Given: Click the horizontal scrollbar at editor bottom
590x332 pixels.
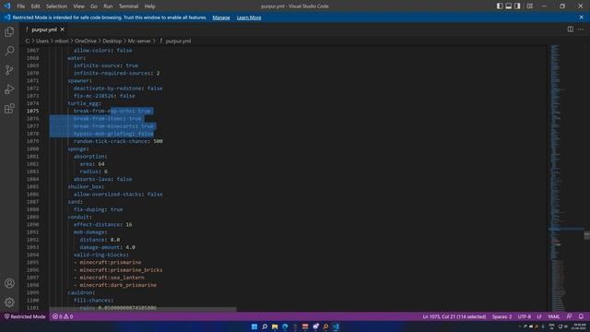Looking at the screenshot, I should pyautogui.click(x=143, y=310).
